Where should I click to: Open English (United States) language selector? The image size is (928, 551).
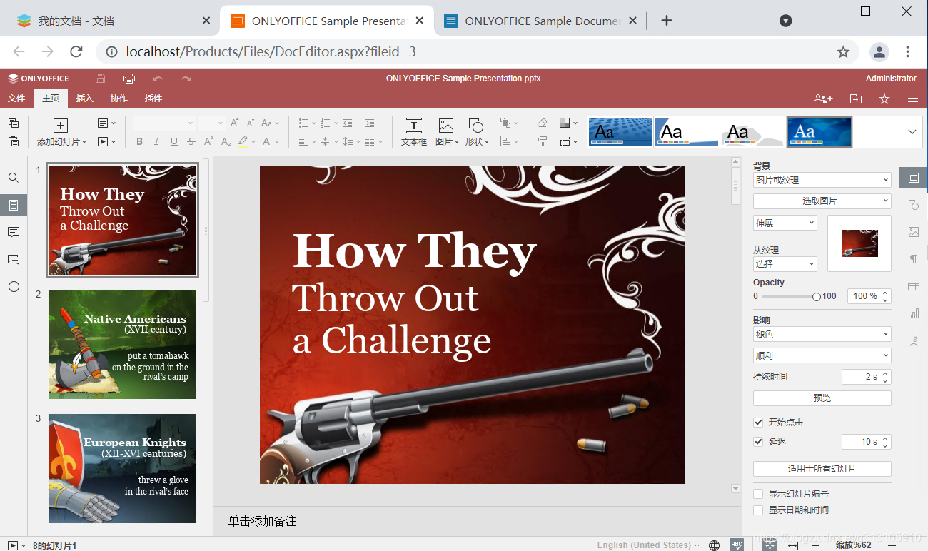(x=648, y=545)
